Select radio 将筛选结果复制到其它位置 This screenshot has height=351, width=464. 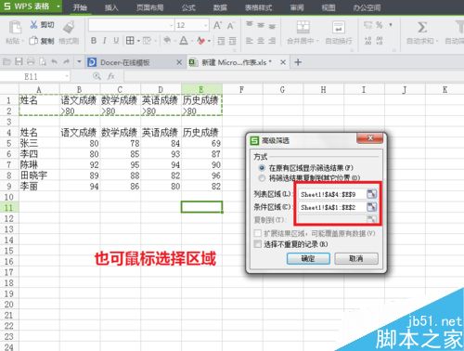(262, 178)
